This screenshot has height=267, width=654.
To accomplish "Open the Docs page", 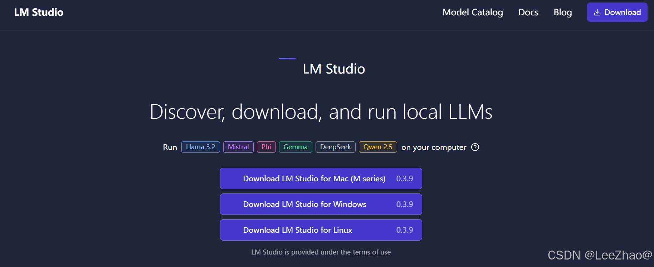I will coord(528,12).
